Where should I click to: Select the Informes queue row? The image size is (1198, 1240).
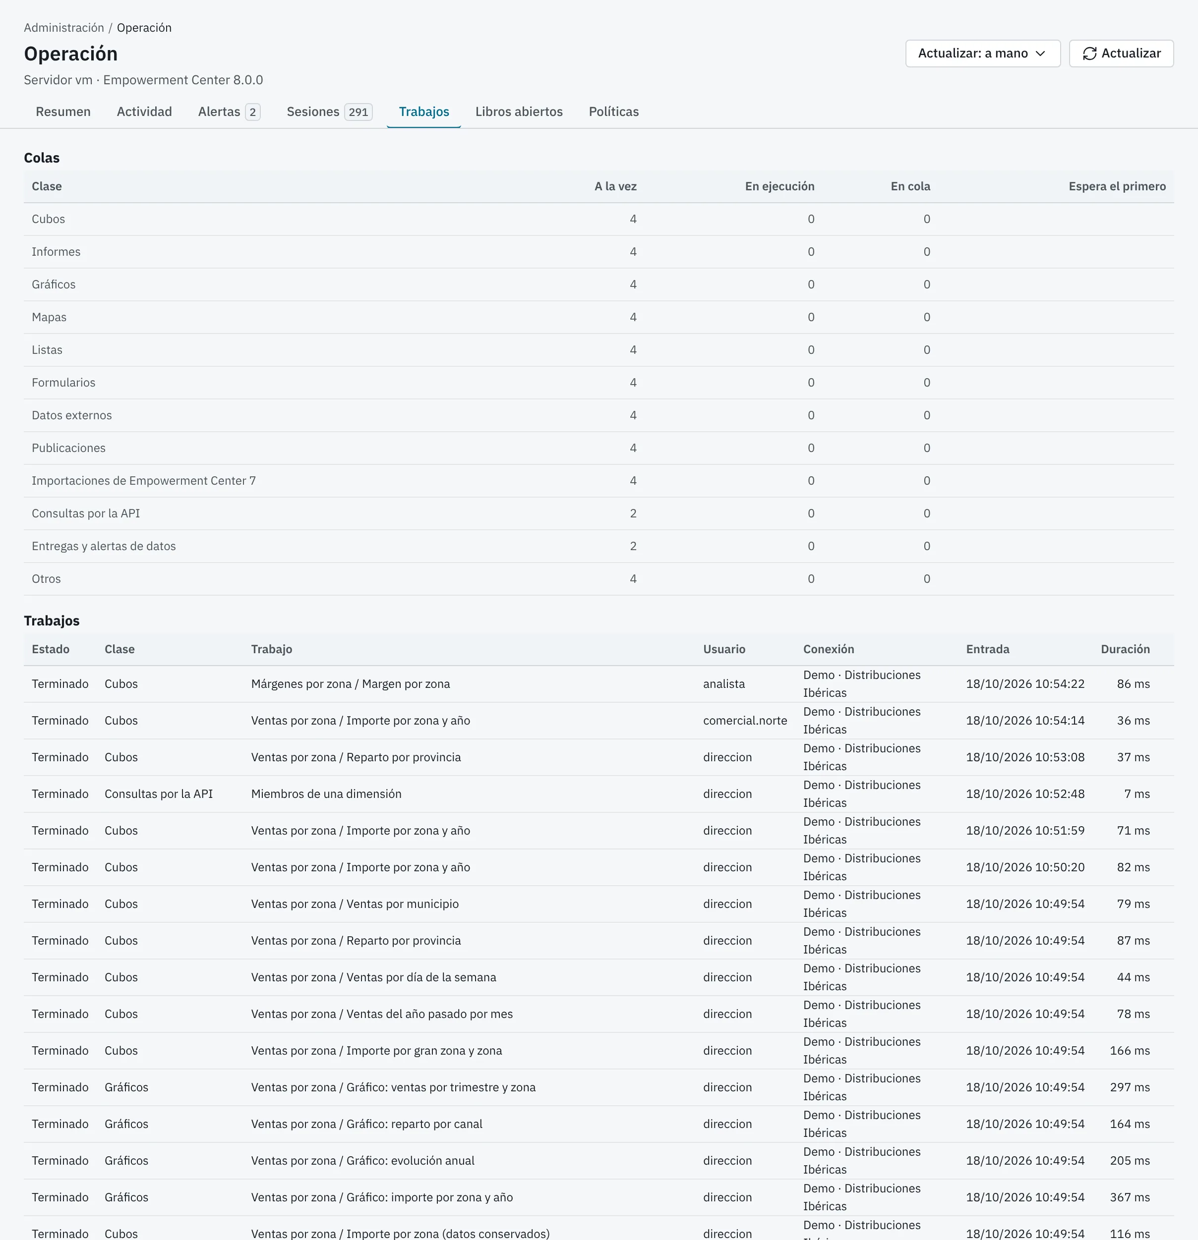(x=599, y=252)
